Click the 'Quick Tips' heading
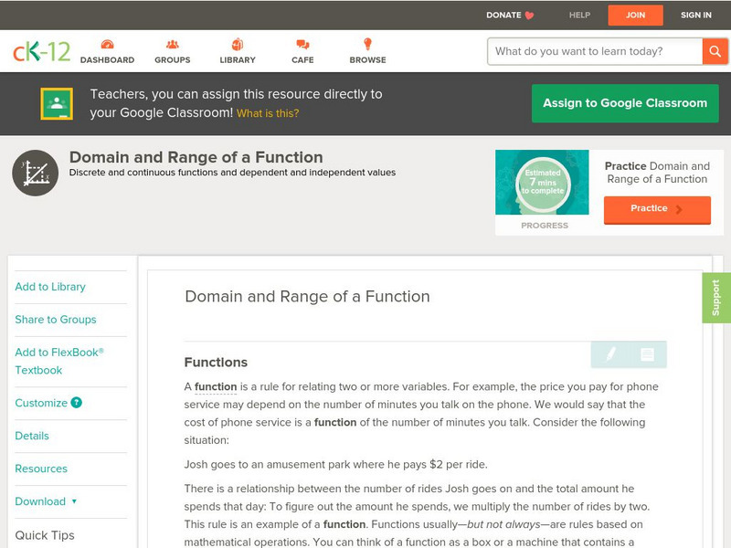Viewport: 731px width, 548px height. (45, 535)
